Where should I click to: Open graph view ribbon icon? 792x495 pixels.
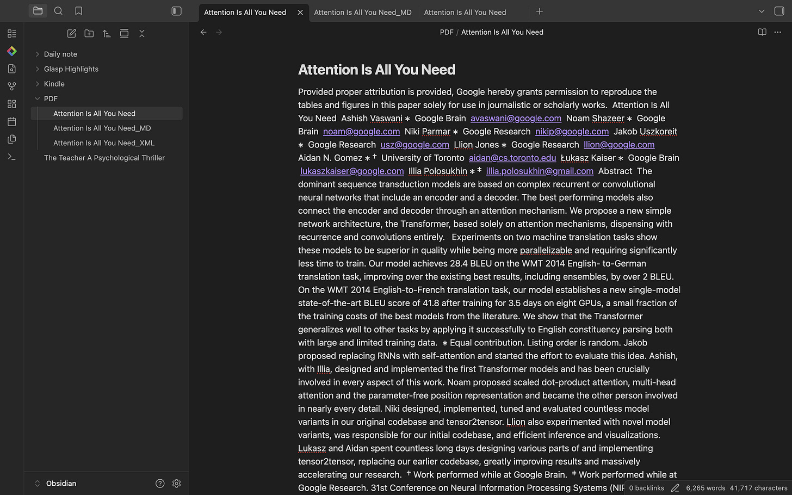(x=12, y=86)
